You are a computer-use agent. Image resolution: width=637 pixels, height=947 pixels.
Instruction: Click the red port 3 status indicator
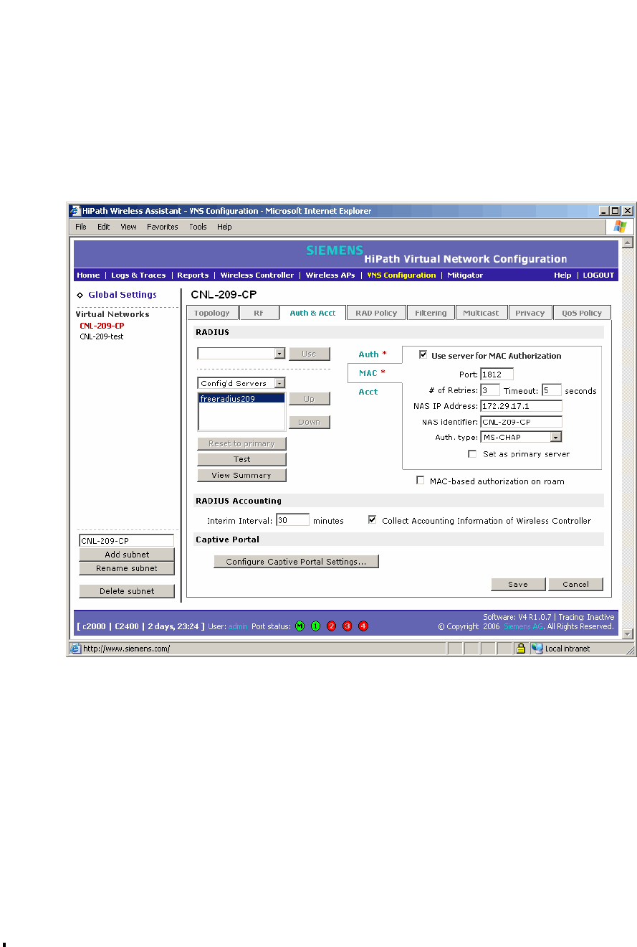[x=347, y=626]
